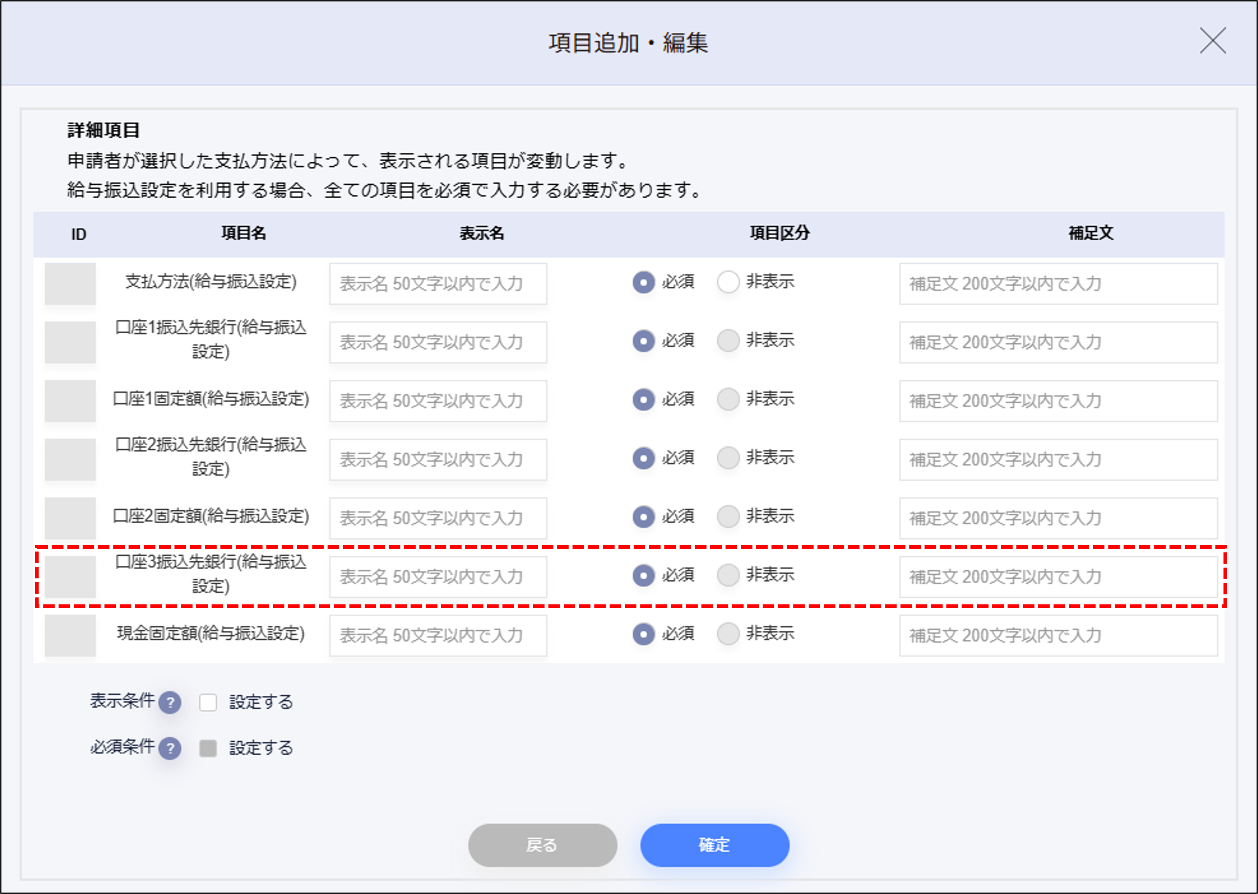Screen dimensions: 1258x894
Task: Click the 戻る button
Action: (x=543, y=845)
